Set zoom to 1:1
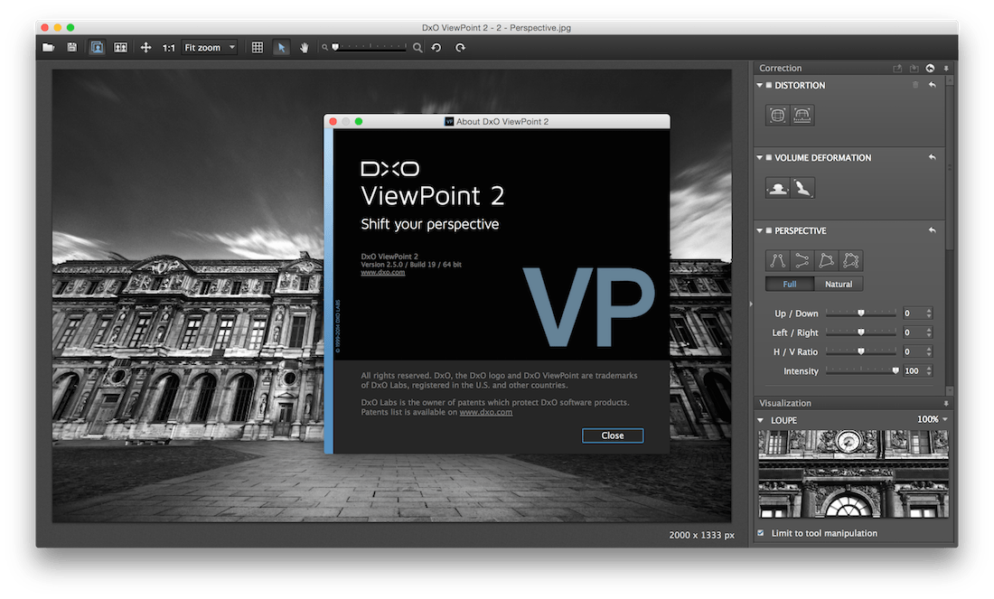This screenshot has width=994, height=599. 169,48
